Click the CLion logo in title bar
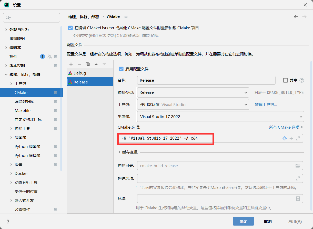313x229 pixels. 7,5
